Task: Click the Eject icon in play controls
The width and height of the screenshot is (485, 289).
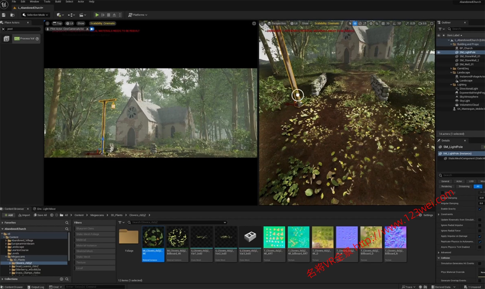Action: click(114, 15)
